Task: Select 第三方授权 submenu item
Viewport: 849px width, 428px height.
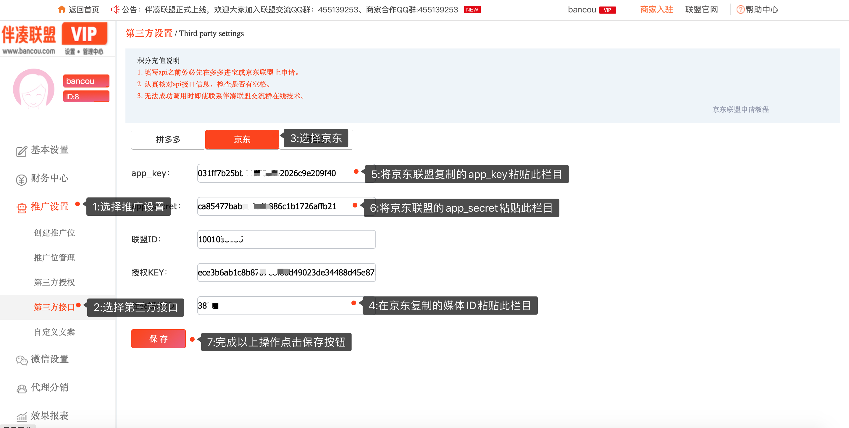Action: coord(54,283)
